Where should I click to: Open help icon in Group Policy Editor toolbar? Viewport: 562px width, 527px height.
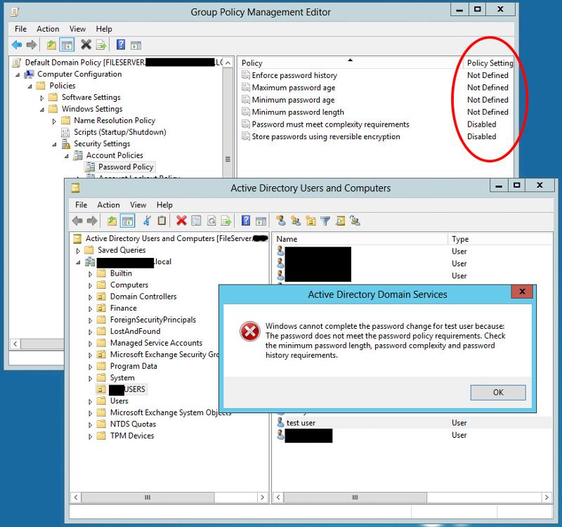[121, 44]
